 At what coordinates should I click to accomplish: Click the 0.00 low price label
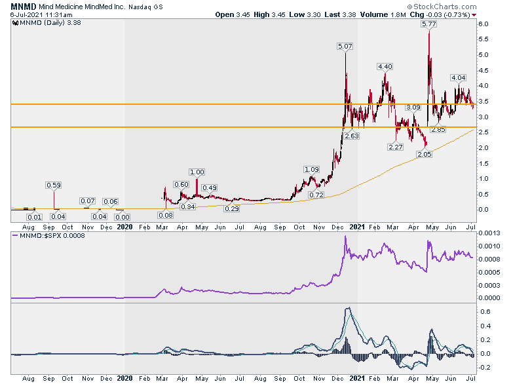coord(123,217)
